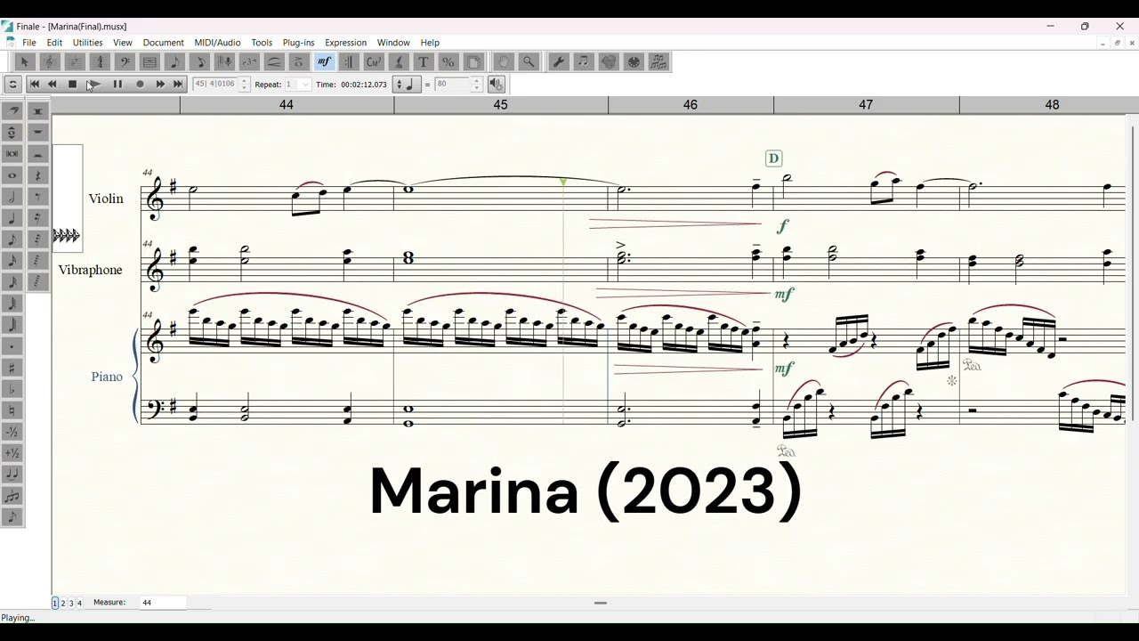This screenshot has height=641, width=1139.
Task: Select the Key Signature tool
Action: (75, 61)
